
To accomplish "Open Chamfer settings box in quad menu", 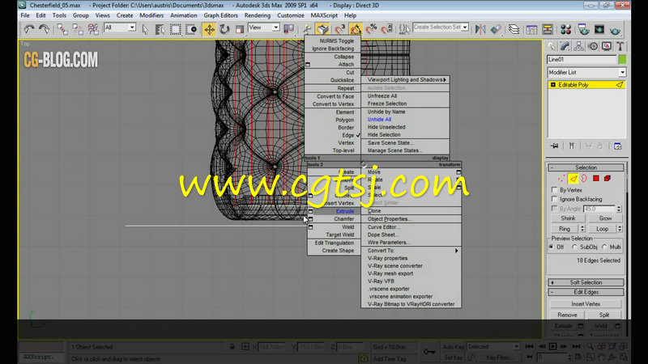I will click(x=311, y=219).
